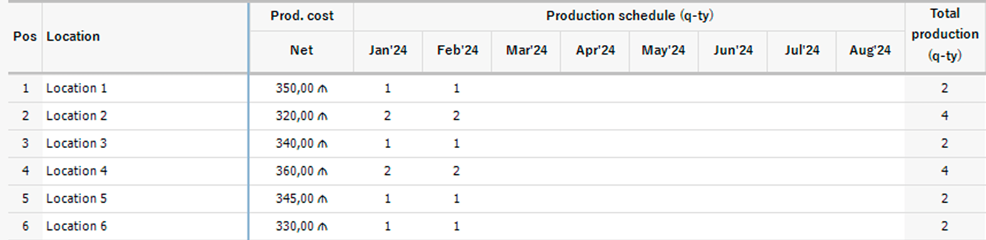Click the currency icon beside 330,00
This screenshot has height=240, width=986.
[322, 227]
